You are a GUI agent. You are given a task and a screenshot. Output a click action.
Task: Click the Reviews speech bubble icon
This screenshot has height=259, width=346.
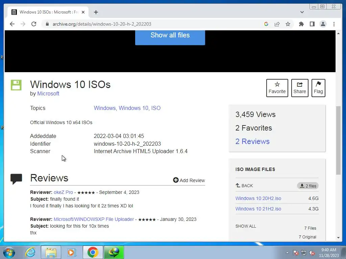(x=16, y=179)
